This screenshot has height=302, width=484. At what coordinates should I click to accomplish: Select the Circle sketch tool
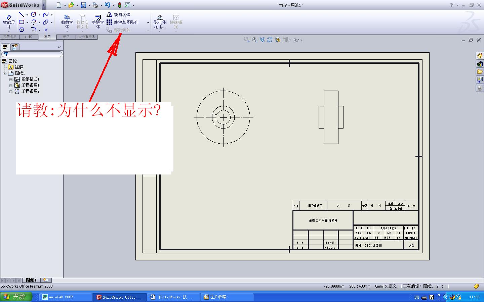34,14
